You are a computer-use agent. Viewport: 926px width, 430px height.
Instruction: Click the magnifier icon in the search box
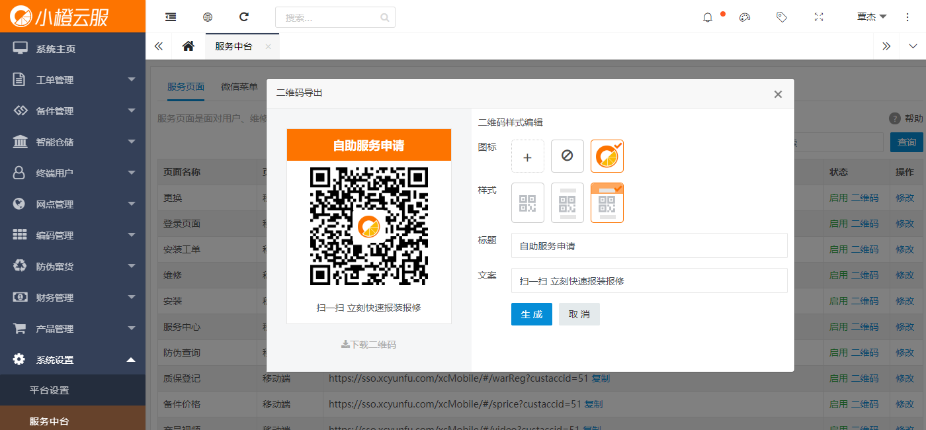[385, 18]
